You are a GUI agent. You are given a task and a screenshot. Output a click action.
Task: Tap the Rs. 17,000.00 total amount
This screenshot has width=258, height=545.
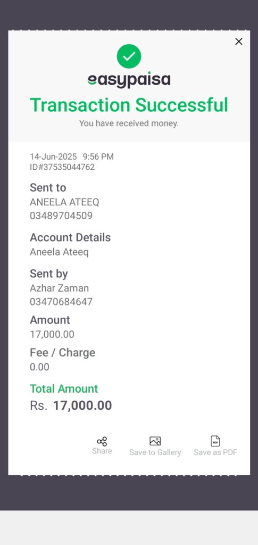[x=71, y=406]
